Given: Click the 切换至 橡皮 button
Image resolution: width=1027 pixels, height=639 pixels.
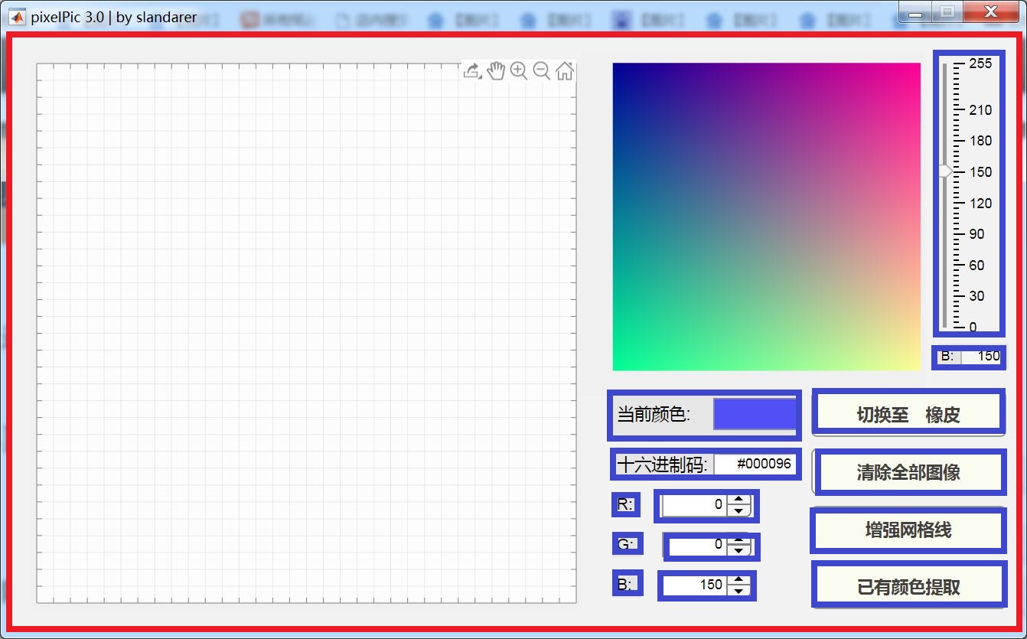Looking at the screenshot, I should point(908,414).
